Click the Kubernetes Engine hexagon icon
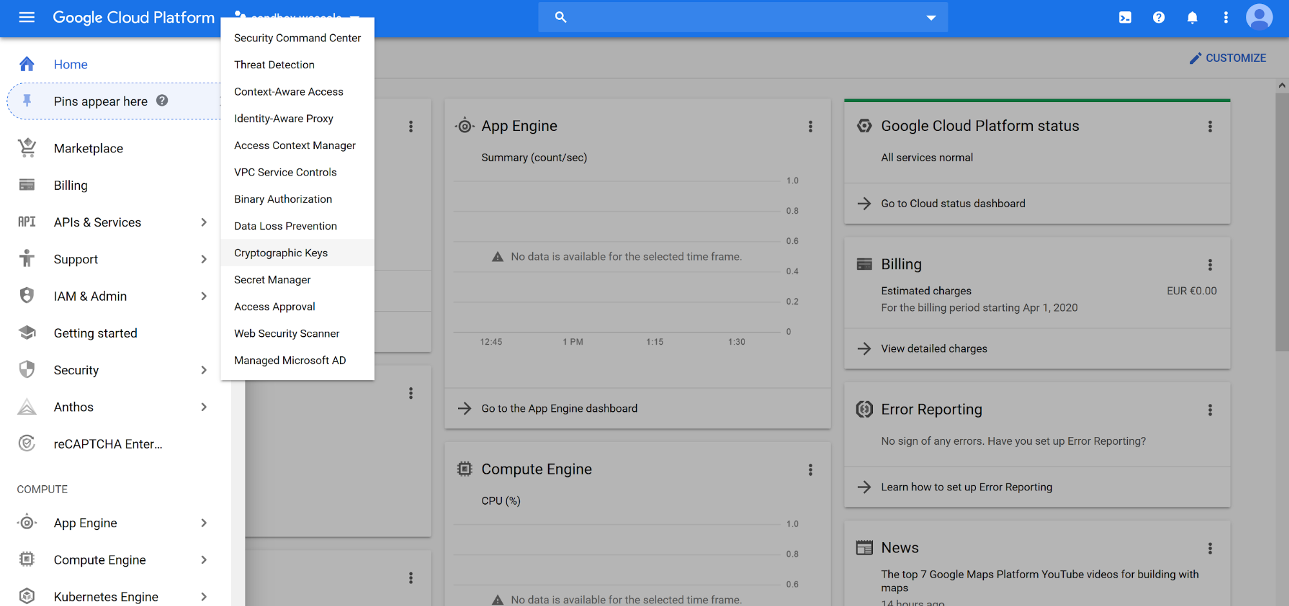The height and width of the screenshot is (606, 1289). point(26,596)
